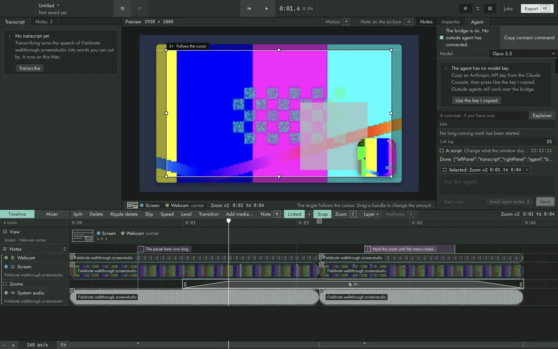
Task: Click Copy connect command
Action: (529, 38)
